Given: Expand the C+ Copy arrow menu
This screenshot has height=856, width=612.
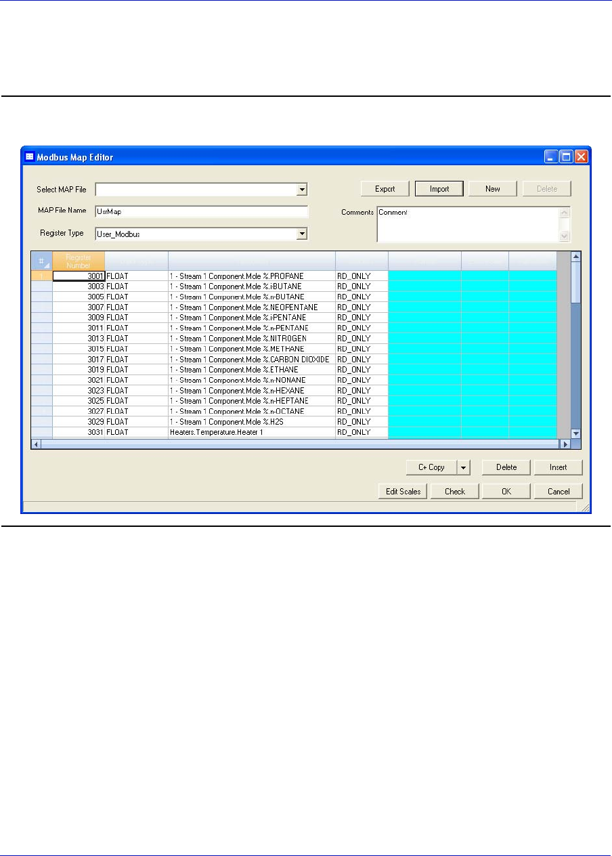Looking at the screenshot, I should 464,467.
